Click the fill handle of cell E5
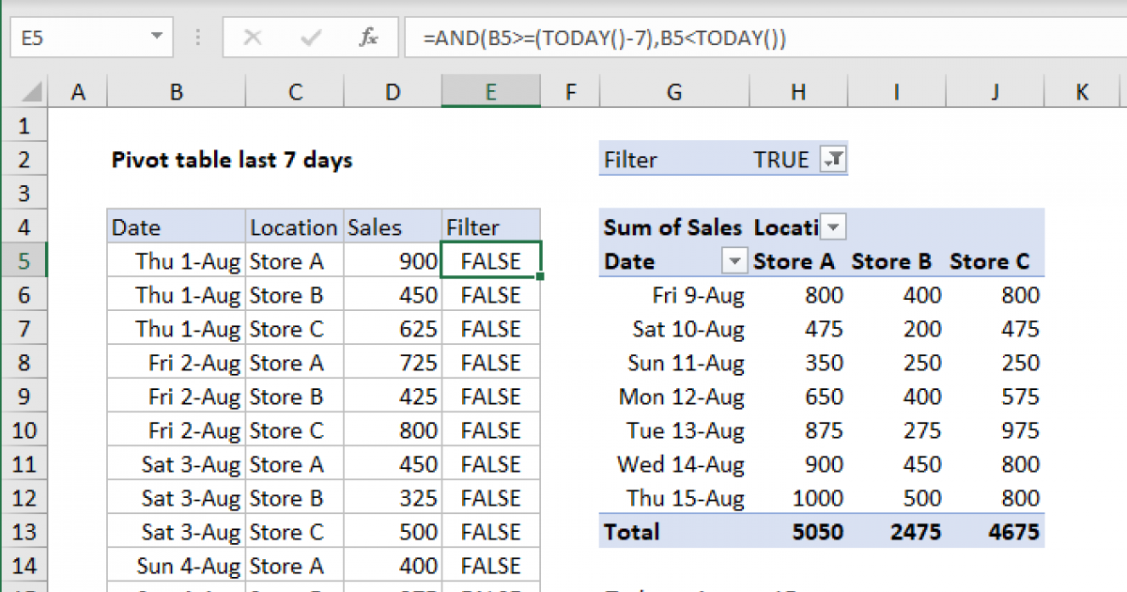Screen dimensions: 1127x592 (541, 277)
